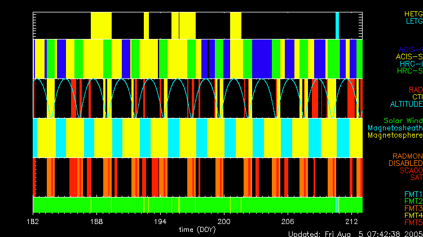The height and width of the screenshot is (237, 423).
Task: Select the HRC-S legend entry
Action: coord(409,71)
